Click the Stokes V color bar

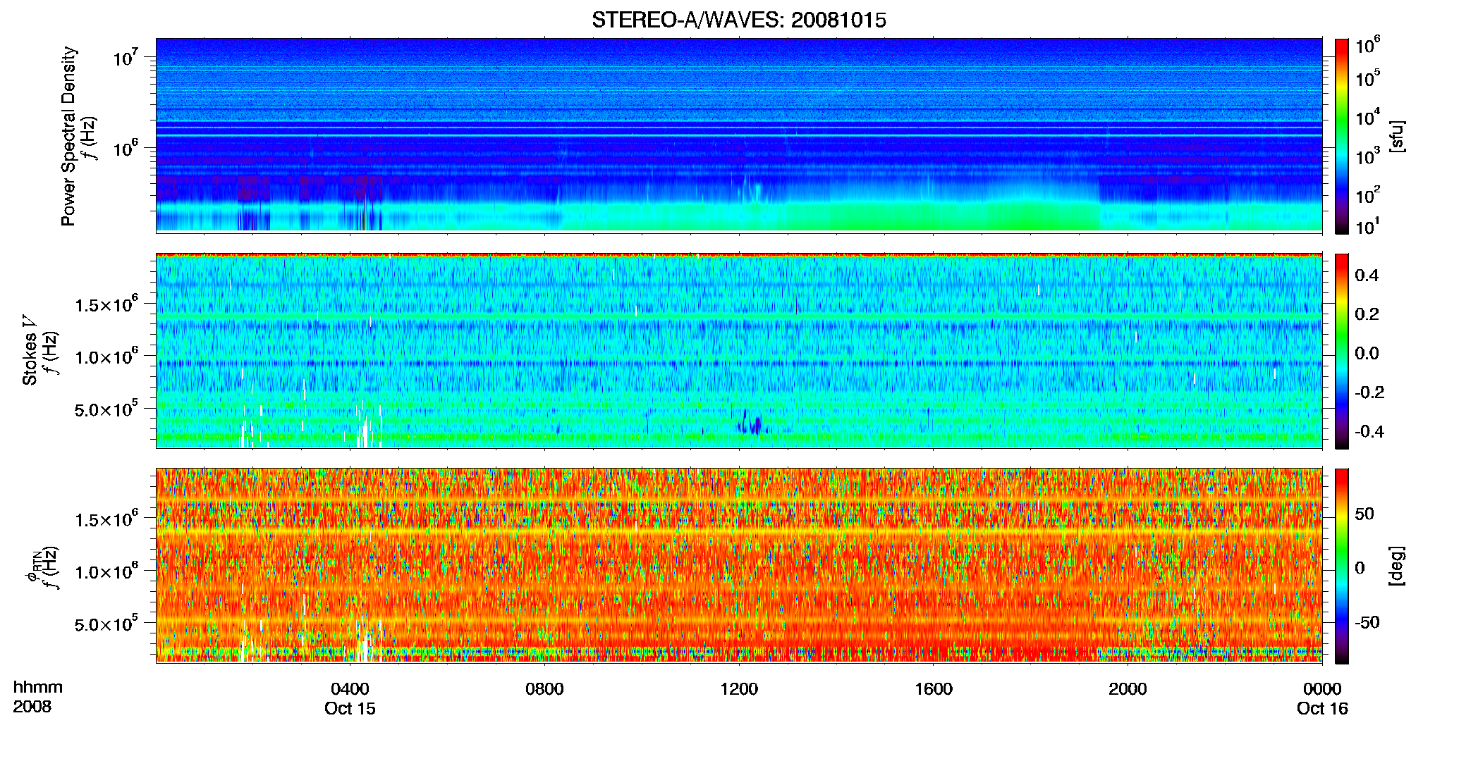1342,351
